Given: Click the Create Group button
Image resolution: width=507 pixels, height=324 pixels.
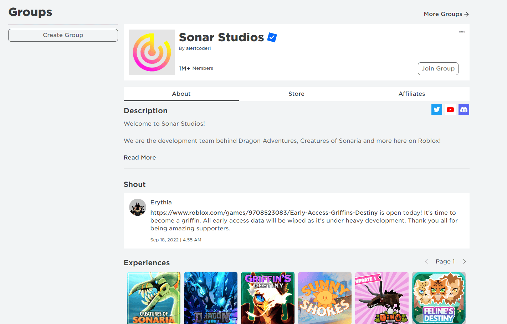Looking at the screenshot, I should coord(63,35).
